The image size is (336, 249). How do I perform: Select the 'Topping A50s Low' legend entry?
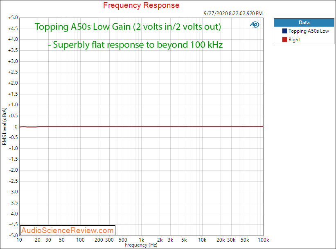point(309,31)
